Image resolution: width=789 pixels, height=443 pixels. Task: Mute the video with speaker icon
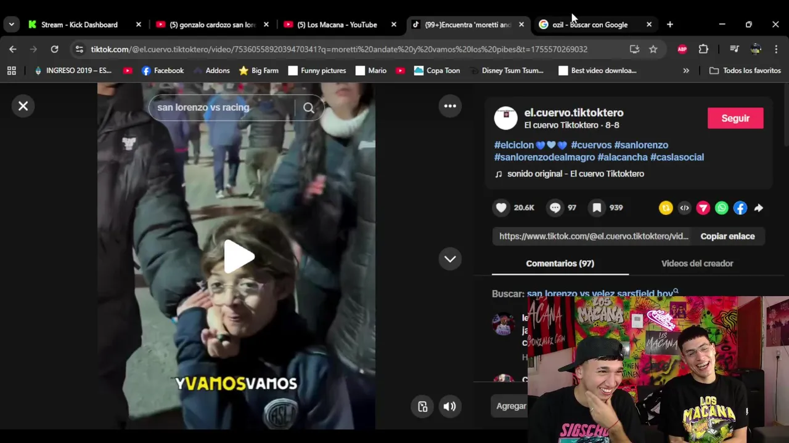(449, 406)
